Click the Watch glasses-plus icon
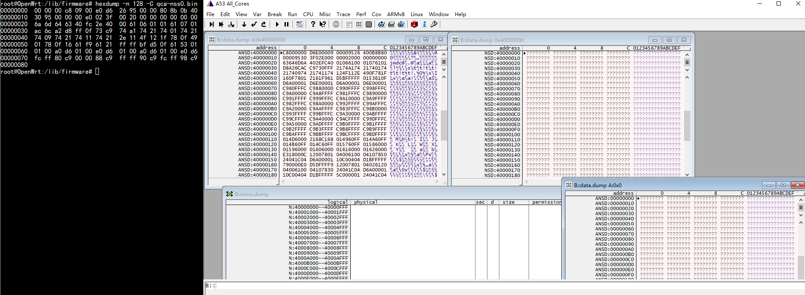The height and width of the screenshot is (295, 805). [x=381, y=24]
